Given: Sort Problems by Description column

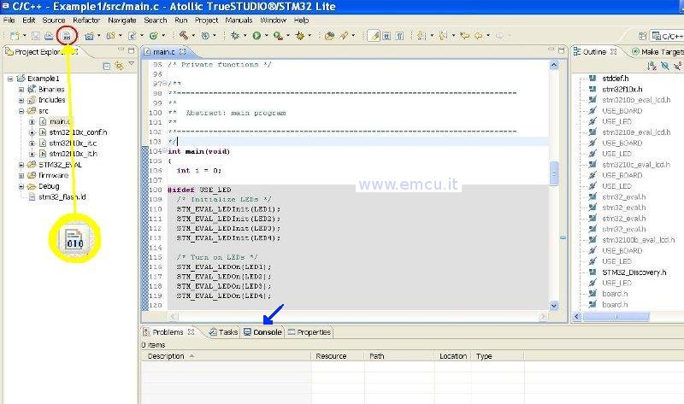Looking at the screenshot, I should (x=226, y=356).
